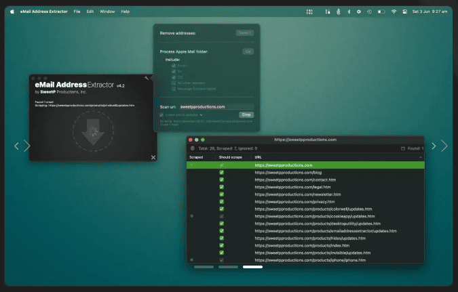Click the 'Found: 1' text
Screen dimensions: 458x292
tap(415, 148)
